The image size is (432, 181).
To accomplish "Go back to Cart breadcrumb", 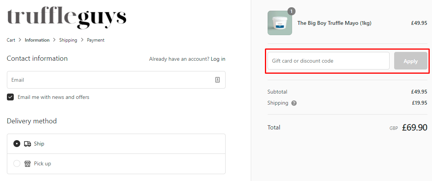I will [11, 40].
